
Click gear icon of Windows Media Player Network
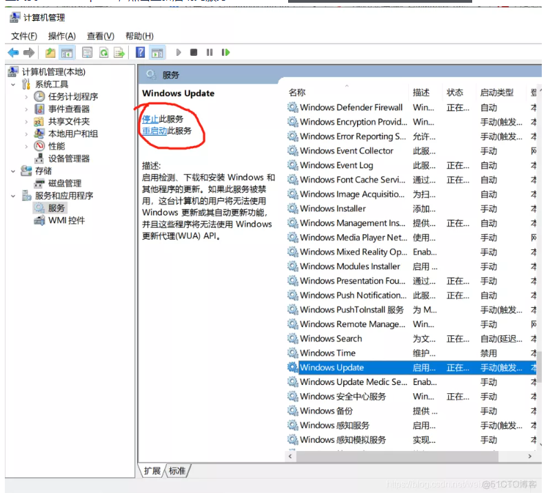coord(292,238)
